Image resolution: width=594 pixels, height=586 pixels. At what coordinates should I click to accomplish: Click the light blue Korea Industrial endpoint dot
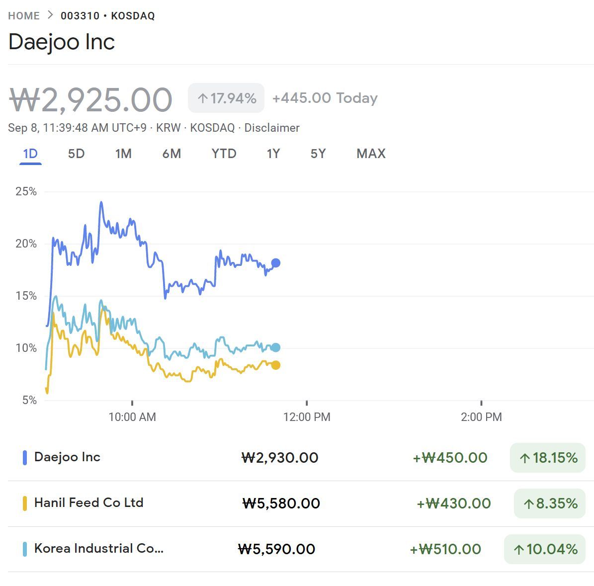pos(275,348)
